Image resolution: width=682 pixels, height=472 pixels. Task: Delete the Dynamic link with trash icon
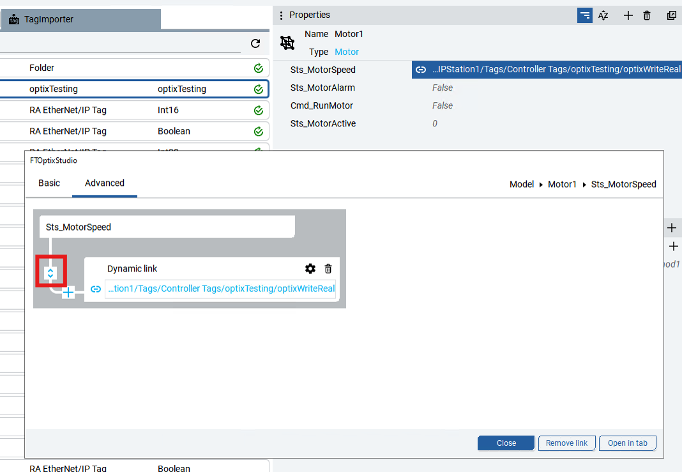[x=328, y=268]
